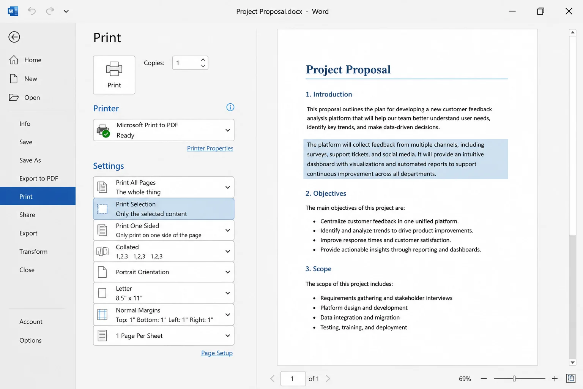Click the large Print button
This screenshot has width=583, height=389.
pyautogui.click(x=114, y=75)
